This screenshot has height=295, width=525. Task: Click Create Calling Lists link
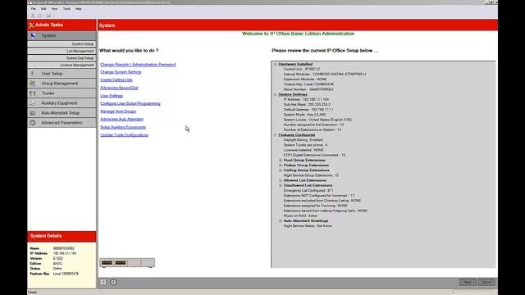tap(116, 79)
